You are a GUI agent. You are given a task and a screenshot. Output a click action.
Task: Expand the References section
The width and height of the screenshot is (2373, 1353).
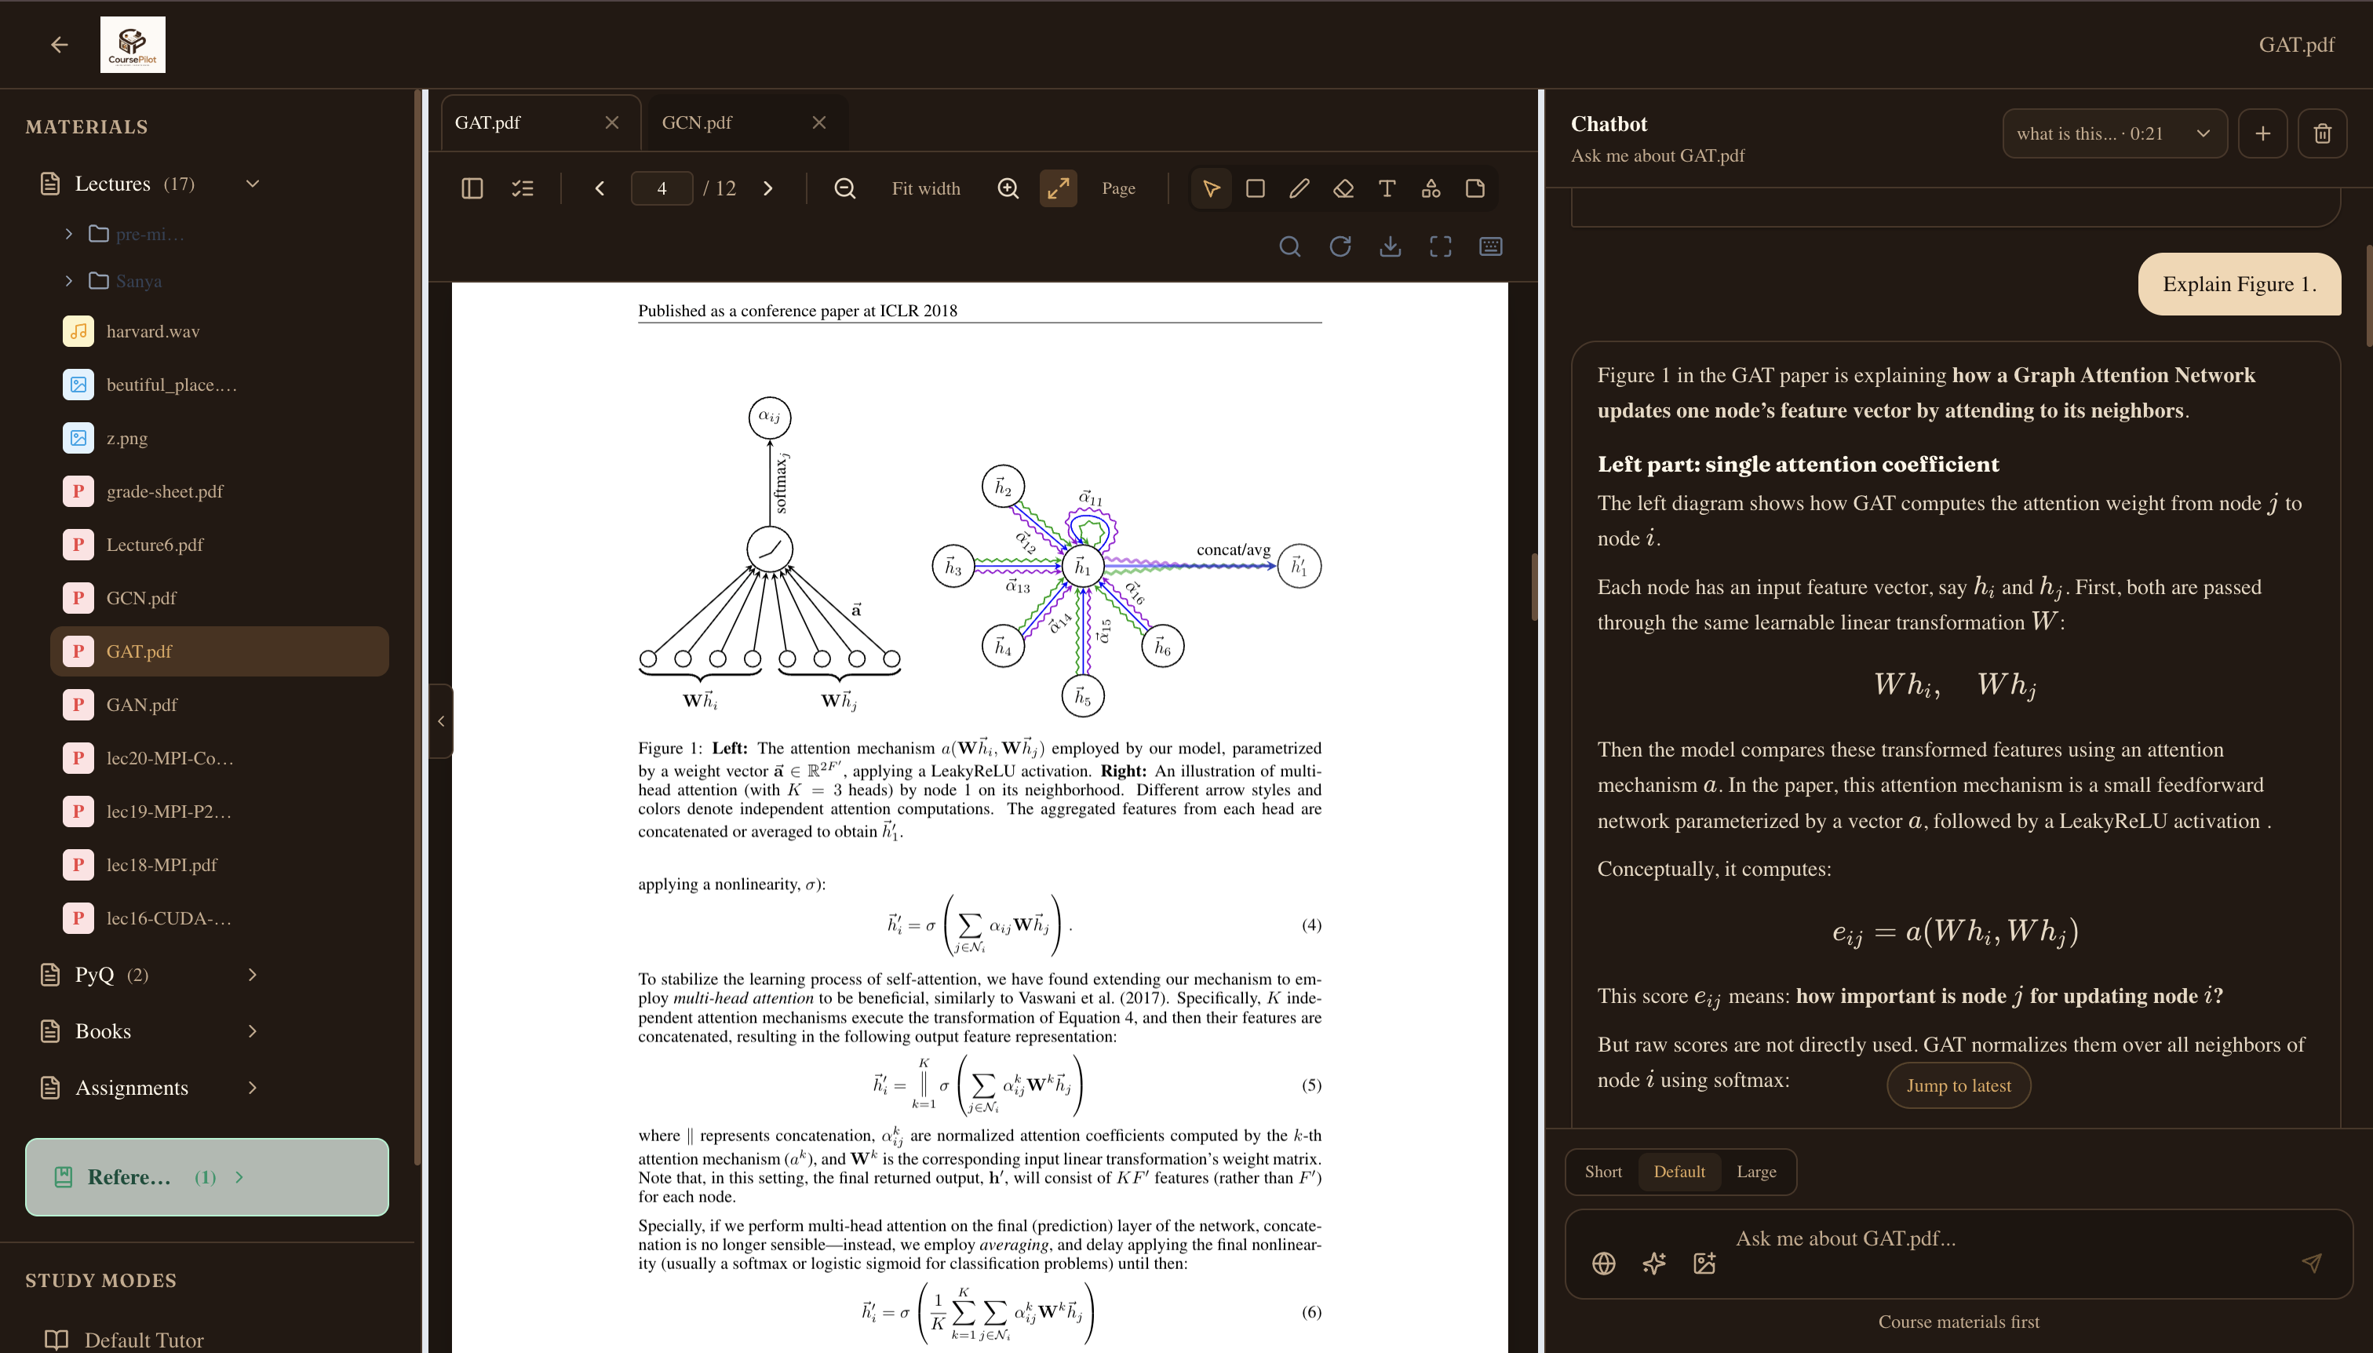pyautogui.click(x=207, y=1177)
